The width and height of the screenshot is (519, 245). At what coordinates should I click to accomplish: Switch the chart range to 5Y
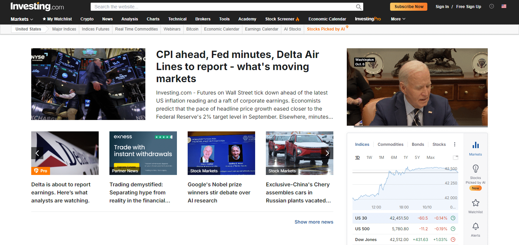point(417,158)
